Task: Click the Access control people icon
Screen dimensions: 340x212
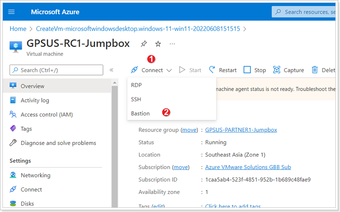Action: pyautogui.click(x=13, y=114)
